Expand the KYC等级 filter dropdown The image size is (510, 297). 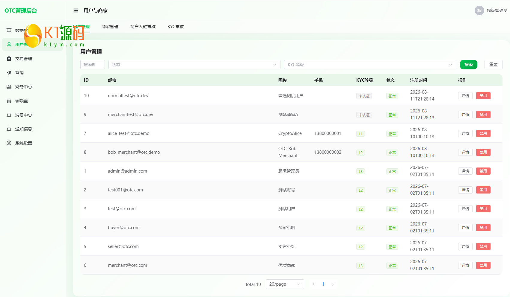(x=370, y=65)
